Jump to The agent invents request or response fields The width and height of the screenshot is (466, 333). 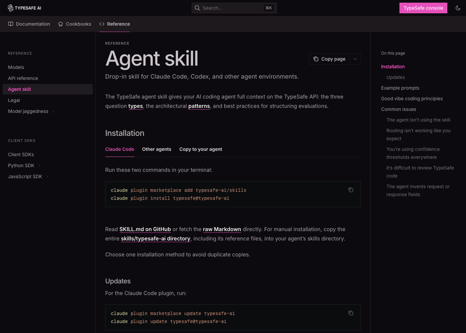tap(418, 190)
